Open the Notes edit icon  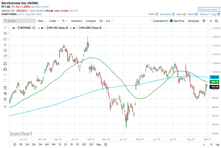157,14
